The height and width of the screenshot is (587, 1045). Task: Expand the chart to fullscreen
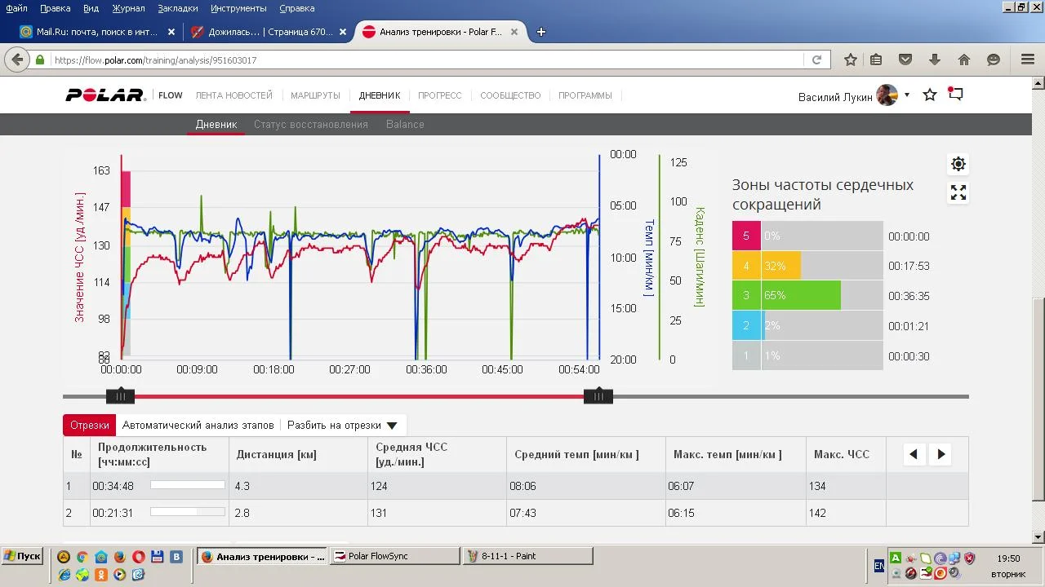click(x=958, y=193)
